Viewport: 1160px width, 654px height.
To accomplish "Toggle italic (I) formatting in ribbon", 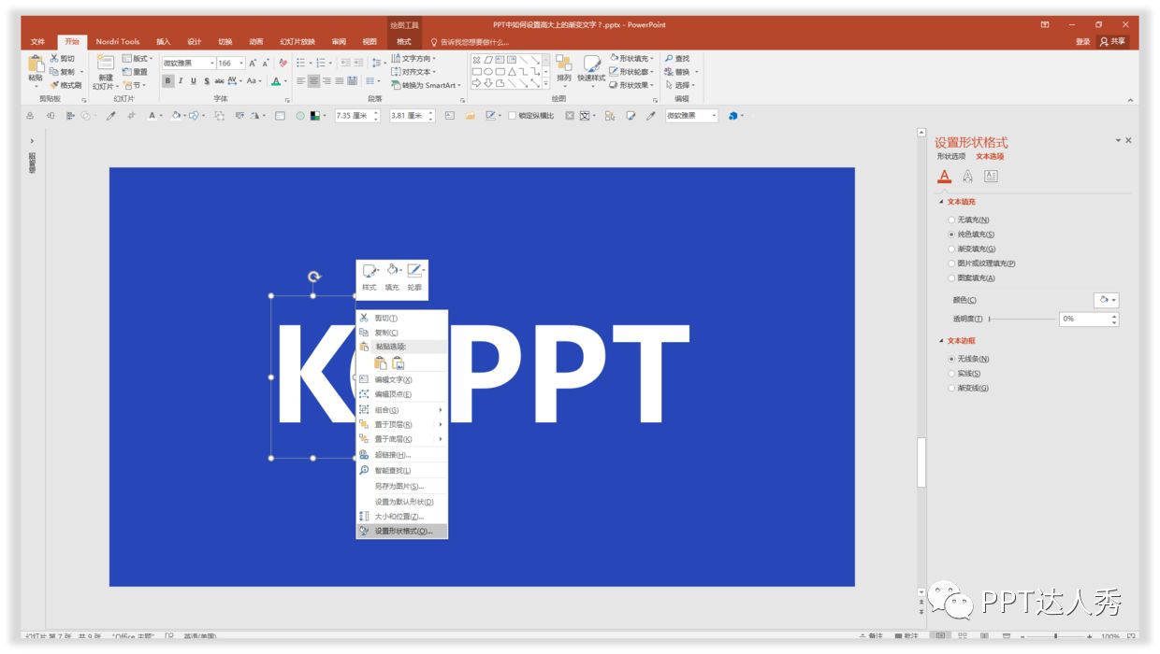I will pos(181,81).
